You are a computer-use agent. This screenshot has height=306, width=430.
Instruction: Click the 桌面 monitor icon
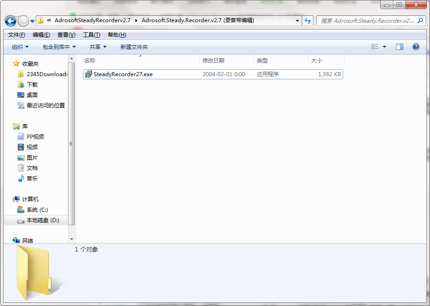[21, 95]
